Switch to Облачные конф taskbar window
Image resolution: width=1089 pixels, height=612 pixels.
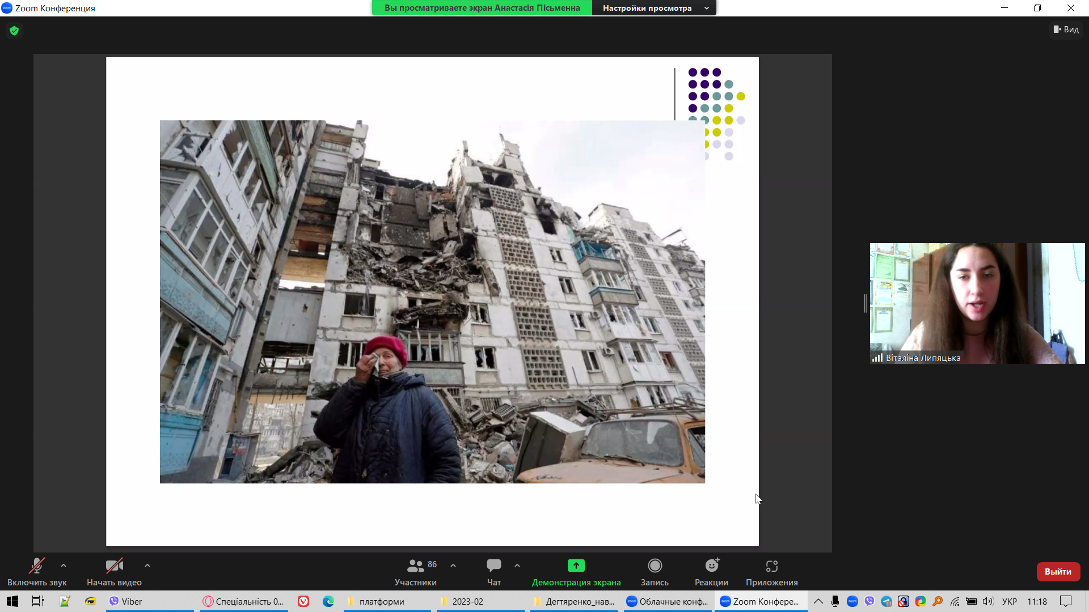(668, 602)
